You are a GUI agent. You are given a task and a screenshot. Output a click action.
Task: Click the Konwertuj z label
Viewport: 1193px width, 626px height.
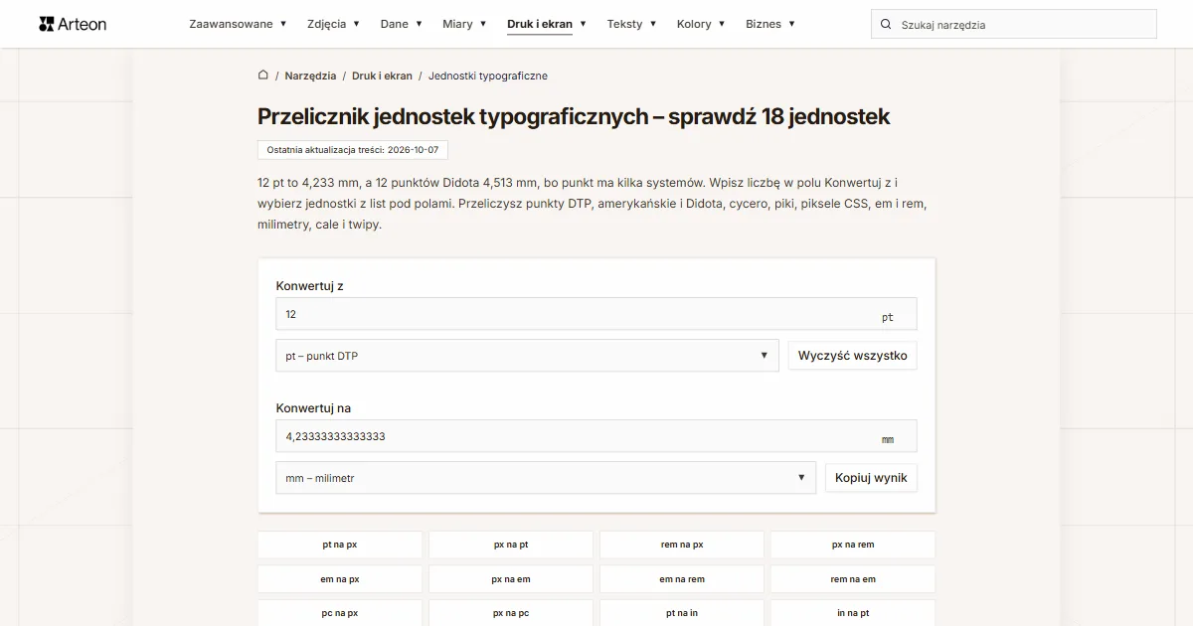tap(310, 286)
